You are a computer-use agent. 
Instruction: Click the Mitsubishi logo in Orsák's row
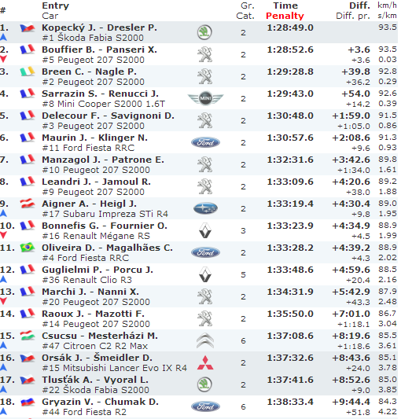point(205,362)
